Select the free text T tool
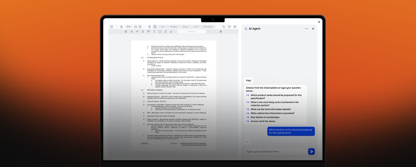This screenshot has width=416, height=167. pos(154,31)
